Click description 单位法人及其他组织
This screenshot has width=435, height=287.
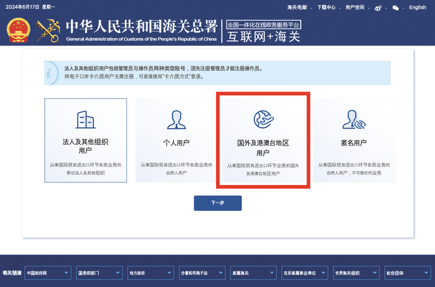(85, 172)
